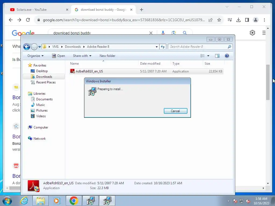Show hidden system tray icons
The image size is (275, 206).
[x=228, y=201]
